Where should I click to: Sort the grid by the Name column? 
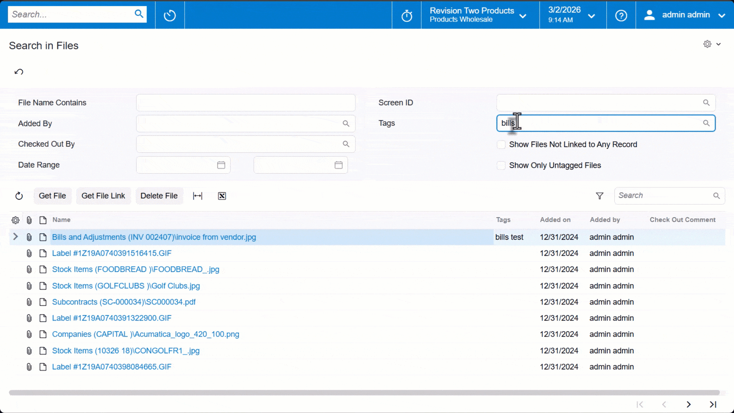62,220
